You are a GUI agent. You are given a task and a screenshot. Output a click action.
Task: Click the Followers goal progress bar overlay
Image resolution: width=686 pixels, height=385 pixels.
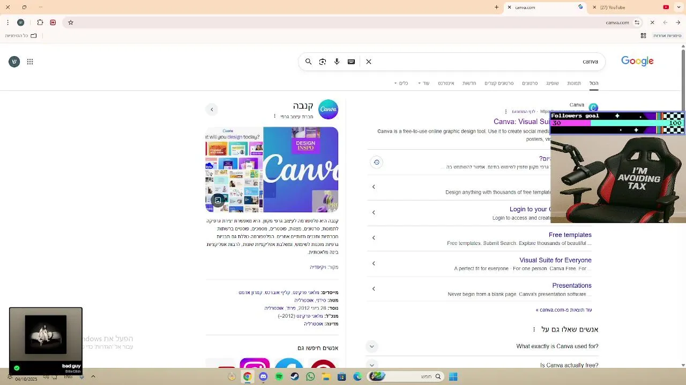[617, 122]
